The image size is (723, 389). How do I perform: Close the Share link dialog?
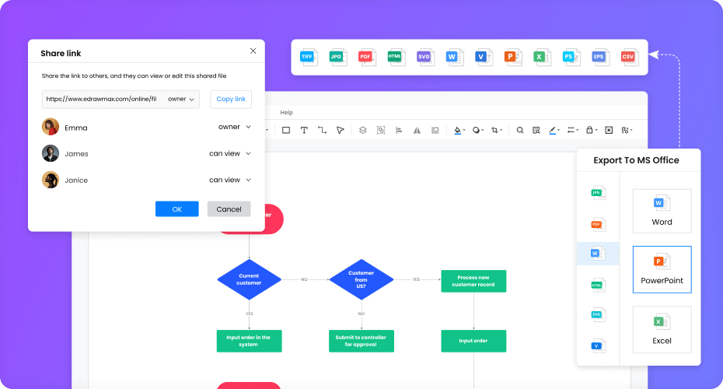[x=253, y=51]
